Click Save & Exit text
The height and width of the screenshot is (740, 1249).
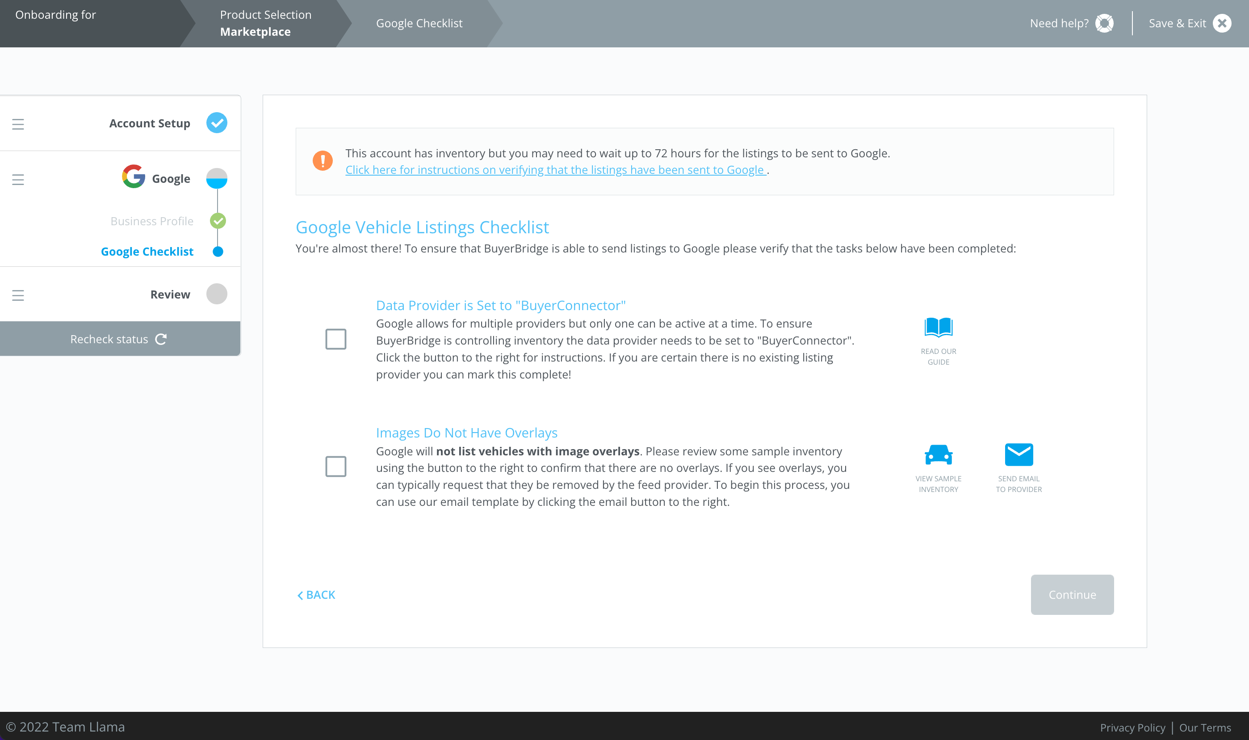click(1177, 23)
